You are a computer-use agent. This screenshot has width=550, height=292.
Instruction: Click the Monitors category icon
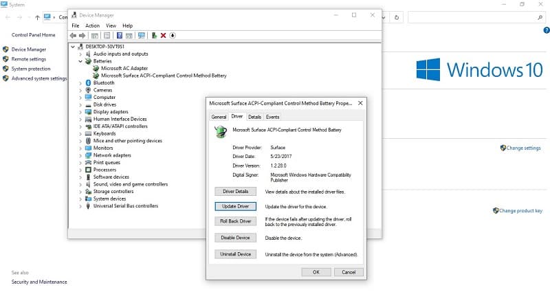[89, 148]
